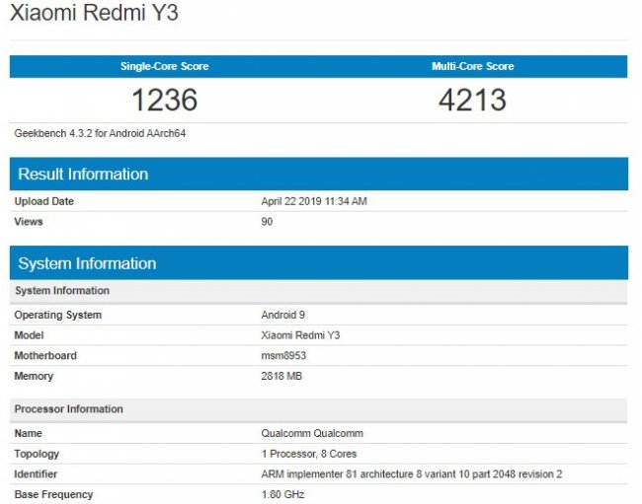Click the blue System Information section header
The height and width of the screenshot is (504, 642).
click(x=87, y=263)
